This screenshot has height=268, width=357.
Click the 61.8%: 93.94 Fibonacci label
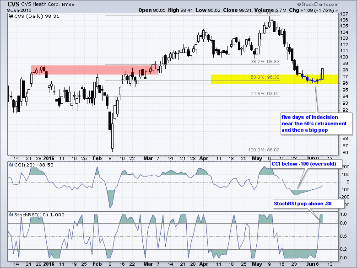coord(265,93)
